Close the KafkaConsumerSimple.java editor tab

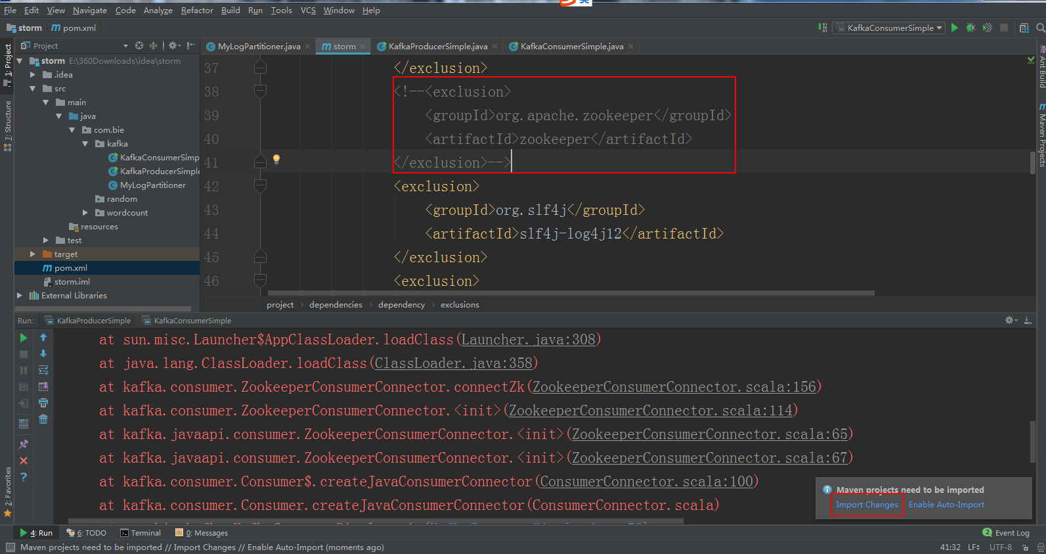click(630, 46)
